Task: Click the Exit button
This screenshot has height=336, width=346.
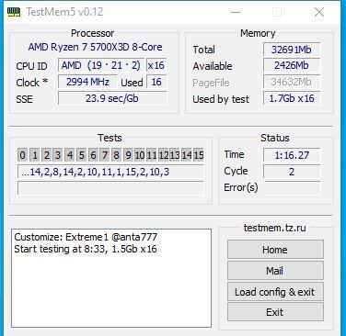Action: point(275,312)
